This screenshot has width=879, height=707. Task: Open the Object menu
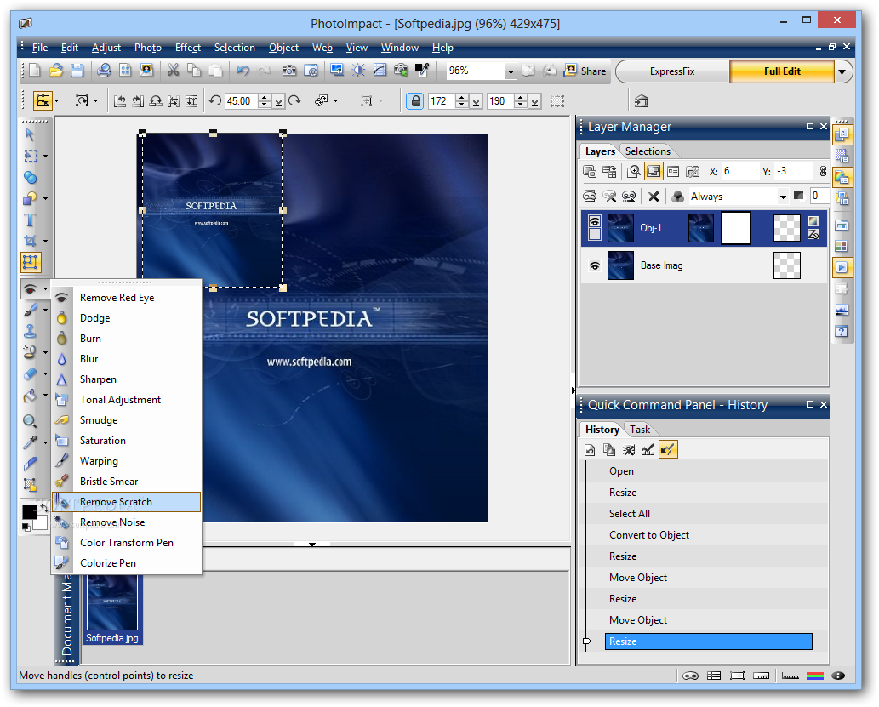[x=283, y=48]
